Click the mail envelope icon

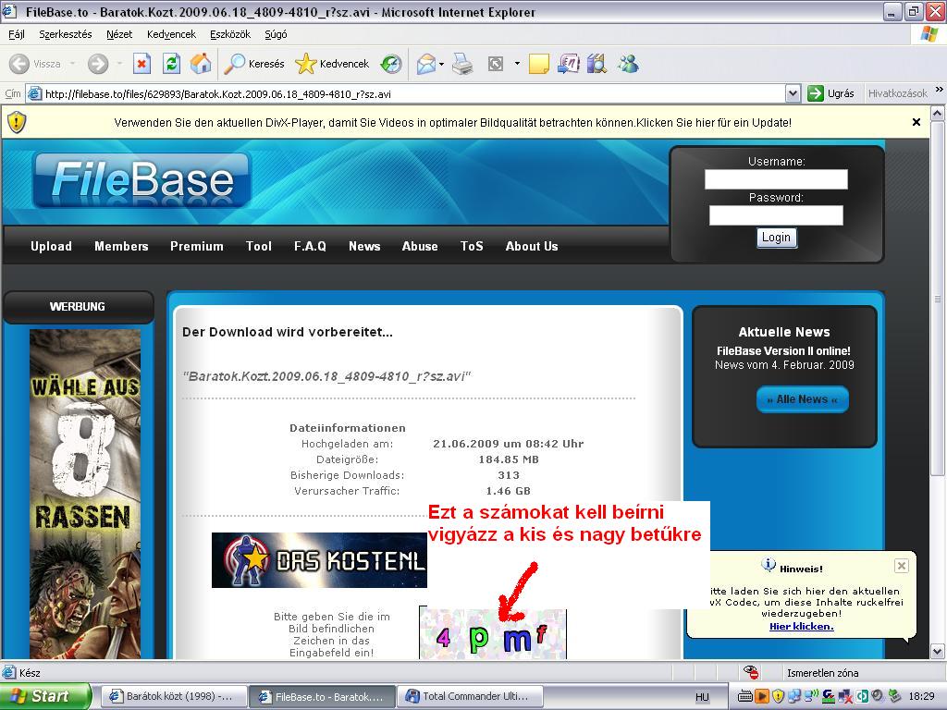coord(426,64)
